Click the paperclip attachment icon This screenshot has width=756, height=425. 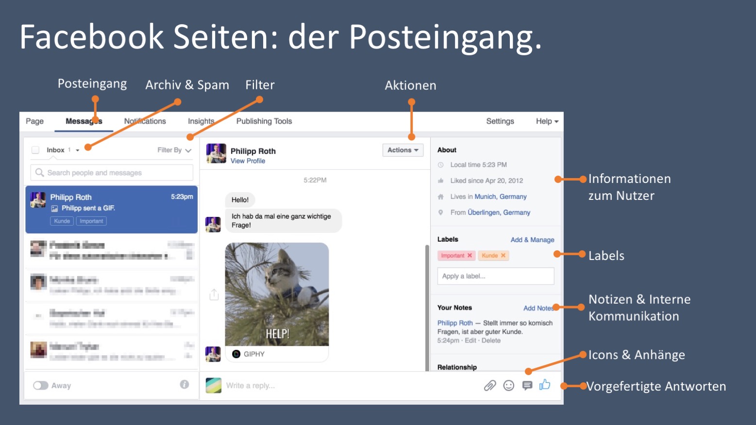point(490,386)
